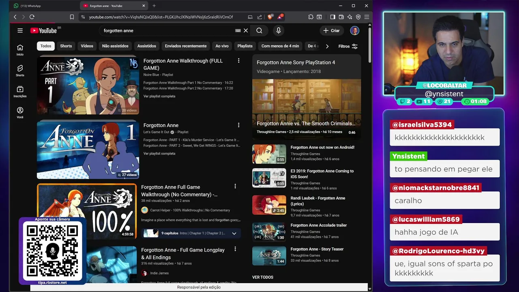Open Você in the left sidebar
This screenshot has width=519, height=292.
coord(20,113)
